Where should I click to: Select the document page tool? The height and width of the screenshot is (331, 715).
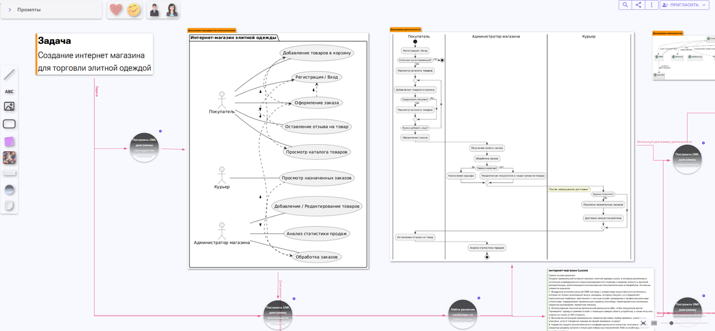point(9,206)
